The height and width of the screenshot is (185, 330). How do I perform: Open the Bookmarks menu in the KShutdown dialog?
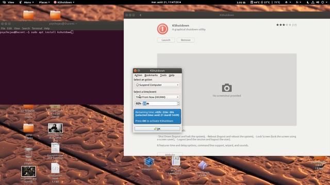point(151,75)
